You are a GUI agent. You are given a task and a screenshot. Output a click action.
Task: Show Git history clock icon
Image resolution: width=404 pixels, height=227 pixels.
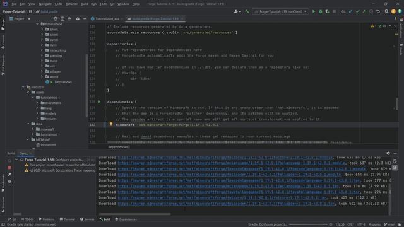[371, 11]
